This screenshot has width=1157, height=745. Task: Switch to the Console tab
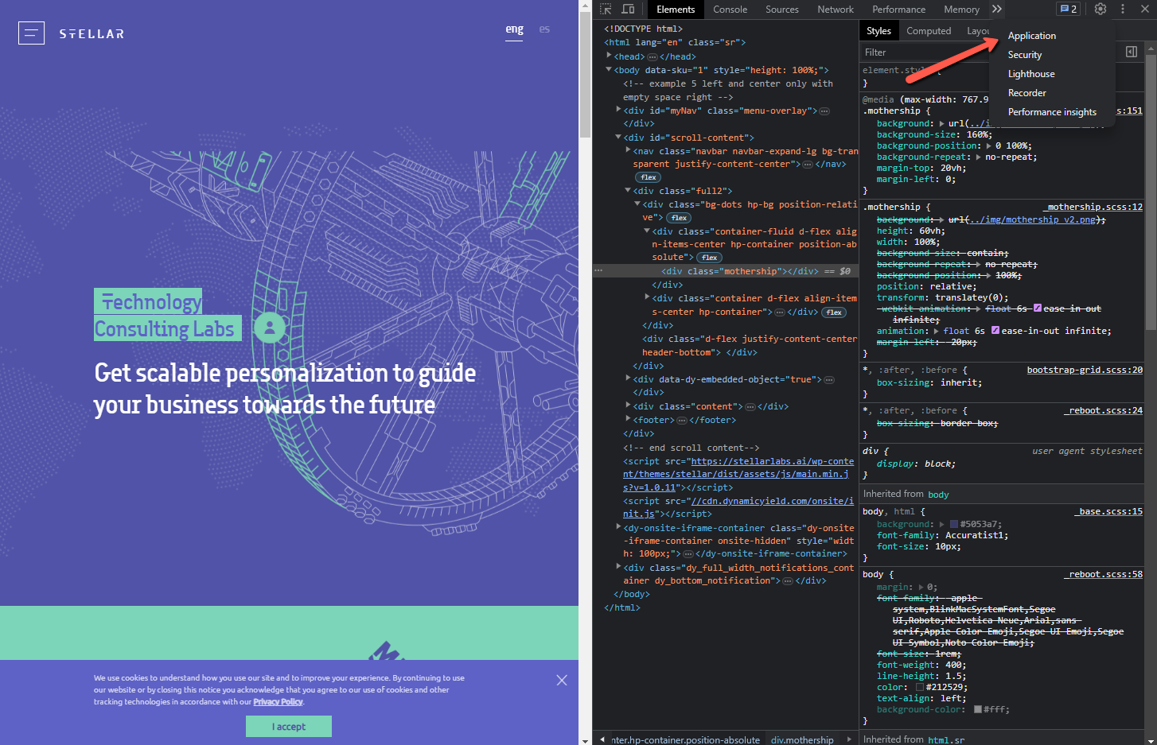pos(730,10)
